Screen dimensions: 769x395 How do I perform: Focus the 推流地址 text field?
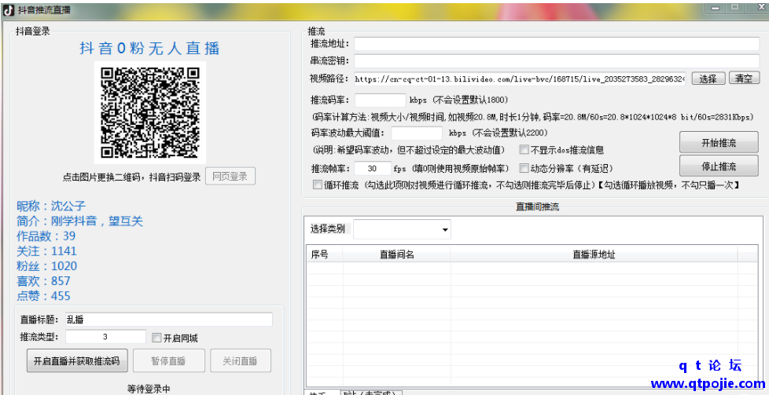pyautogui.click(x=557, y=44)
